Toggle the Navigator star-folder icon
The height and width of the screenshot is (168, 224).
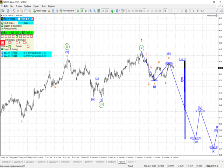22,11
